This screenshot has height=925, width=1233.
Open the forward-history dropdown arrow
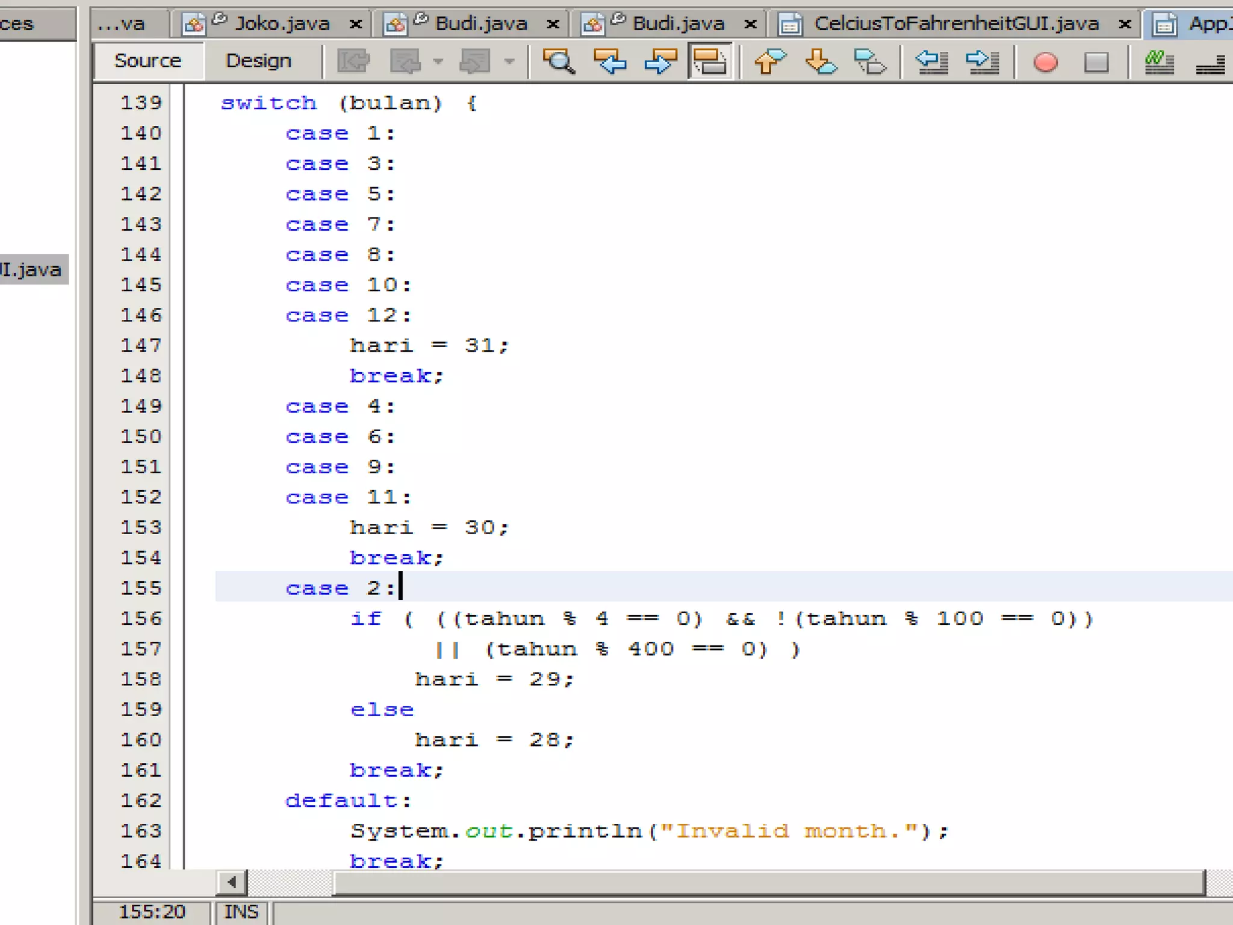tap(509, 61)
